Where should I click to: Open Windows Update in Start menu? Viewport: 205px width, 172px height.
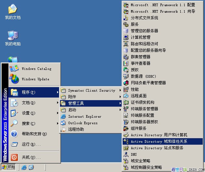coord(34,79)
